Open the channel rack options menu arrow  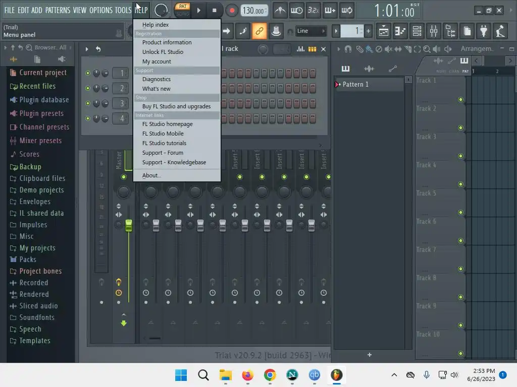click(x=87, y=49)
